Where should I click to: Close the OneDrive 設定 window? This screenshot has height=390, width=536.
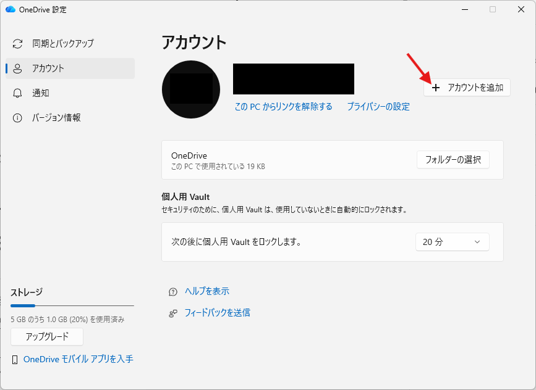pyautogui.click(x=521, y=9)
